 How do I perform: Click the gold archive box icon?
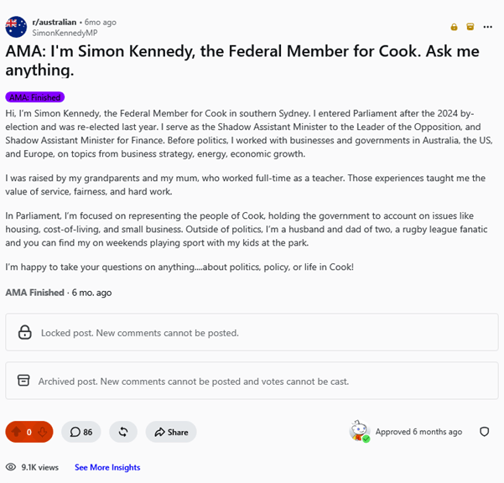[x=470, y=27]
